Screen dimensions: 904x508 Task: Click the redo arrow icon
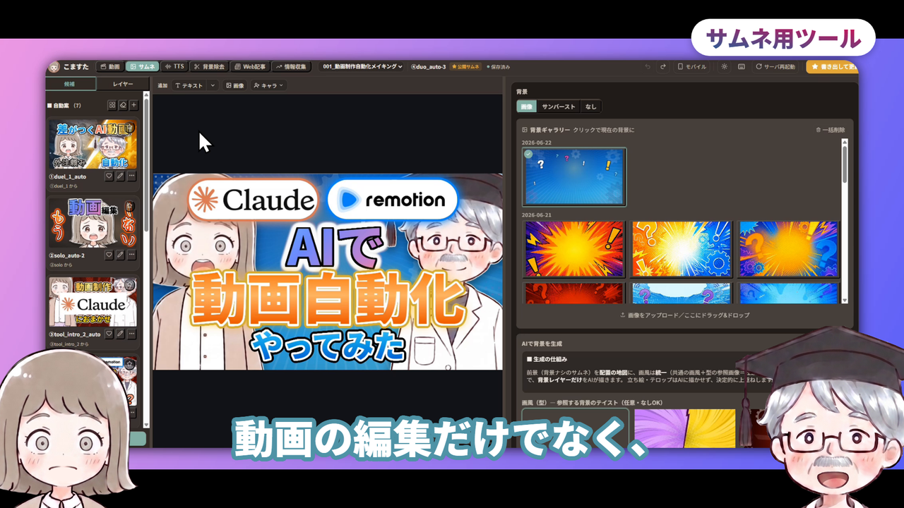click(662, 66)
